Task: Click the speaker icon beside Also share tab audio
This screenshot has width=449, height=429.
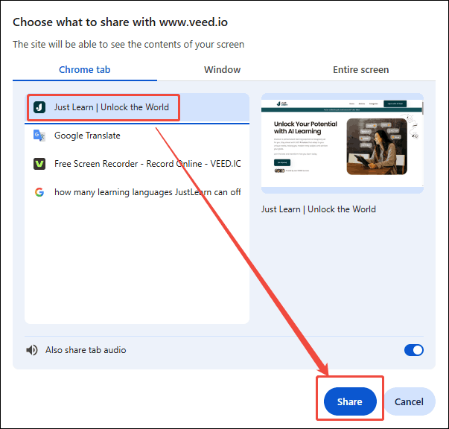Action: coord(32,350)
